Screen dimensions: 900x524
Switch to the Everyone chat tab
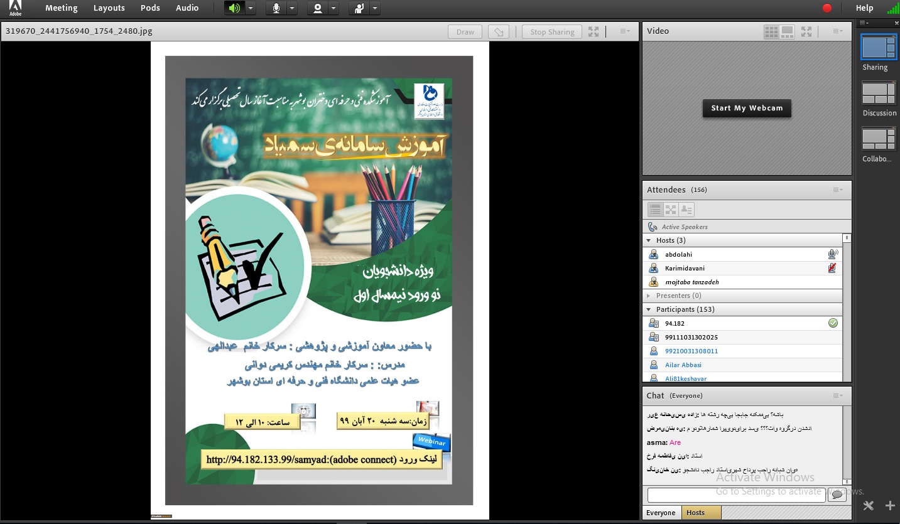coord(661,513)
